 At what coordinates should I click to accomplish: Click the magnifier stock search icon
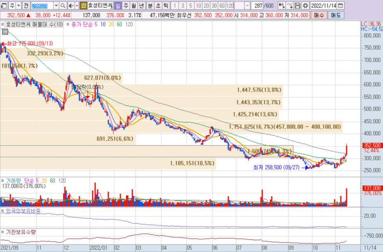[63, 5]
